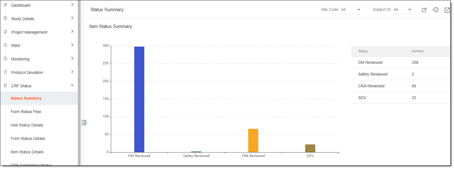
Task: Click the Project Management sidebar icon
Action: coord(5,32)
